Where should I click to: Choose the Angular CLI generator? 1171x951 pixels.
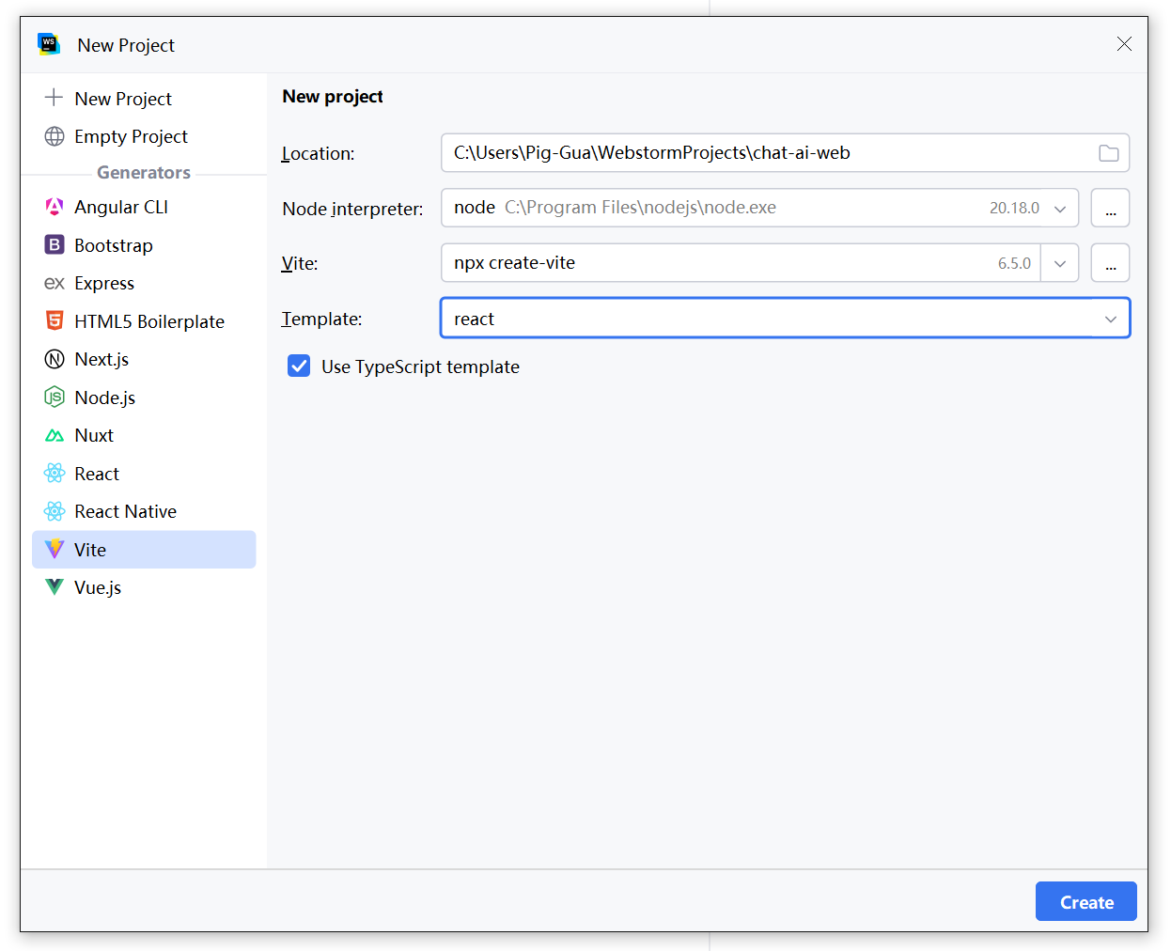(144, 207)
